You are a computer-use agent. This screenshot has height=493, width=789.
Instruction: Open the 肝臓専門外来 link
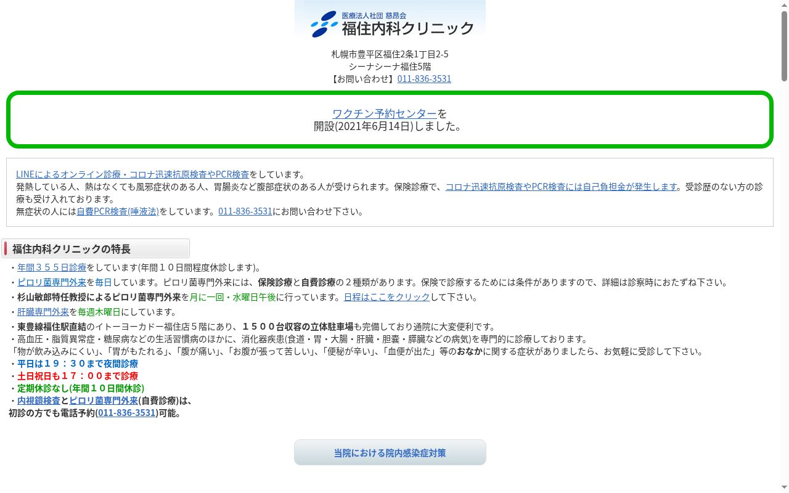(43, 312)
